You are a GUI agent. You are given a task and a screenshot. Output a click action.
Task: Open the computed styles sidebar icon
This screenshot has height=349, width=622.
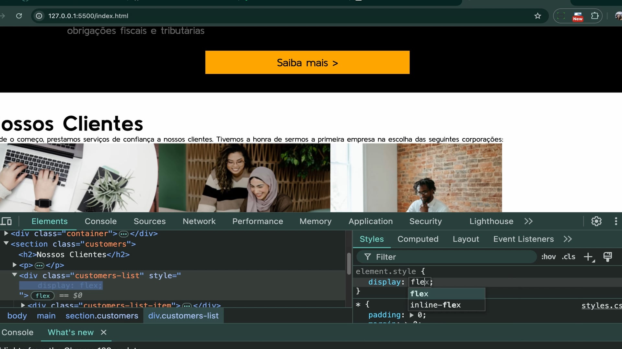pos(607,257)
